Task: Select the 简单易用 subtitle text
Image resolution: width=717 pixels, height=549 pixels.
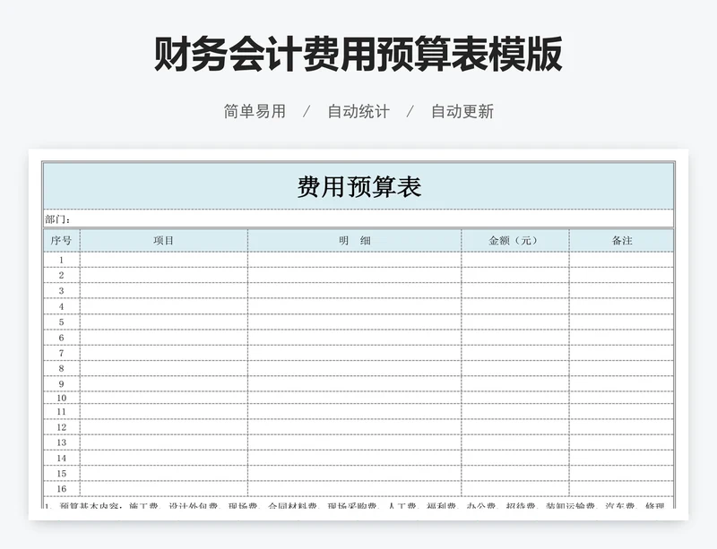Action: (x=255, y=112)
